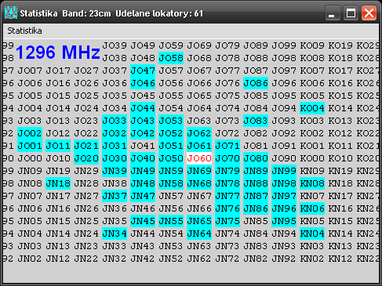Click unworked locator JO07
Screen dimensions: 382x286
pyautogui.click(x=30, y=71)
